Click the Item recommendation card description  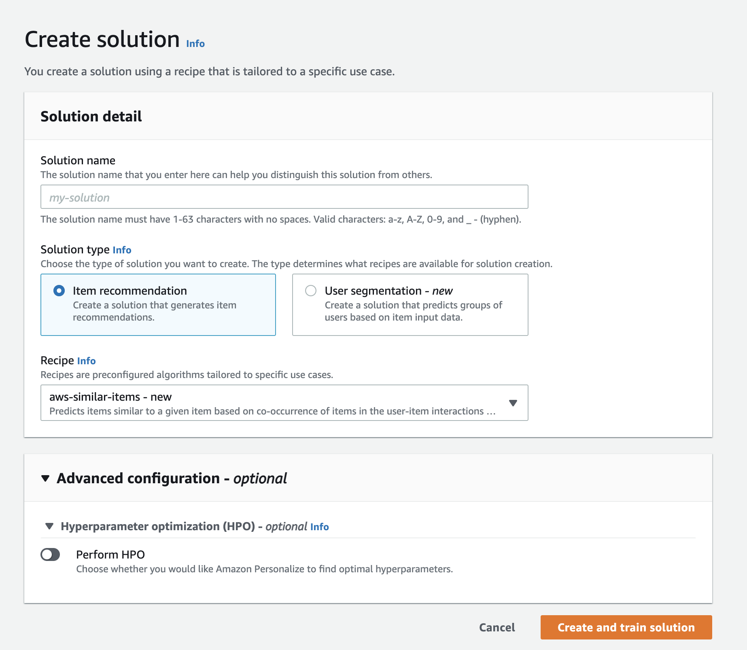pyautogui.click(x=154, y=311)
